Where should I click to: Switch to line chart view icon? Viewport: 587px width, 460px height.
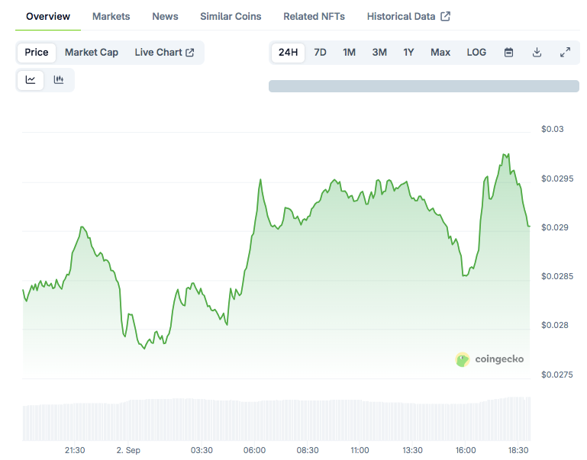tap(31, 80)
